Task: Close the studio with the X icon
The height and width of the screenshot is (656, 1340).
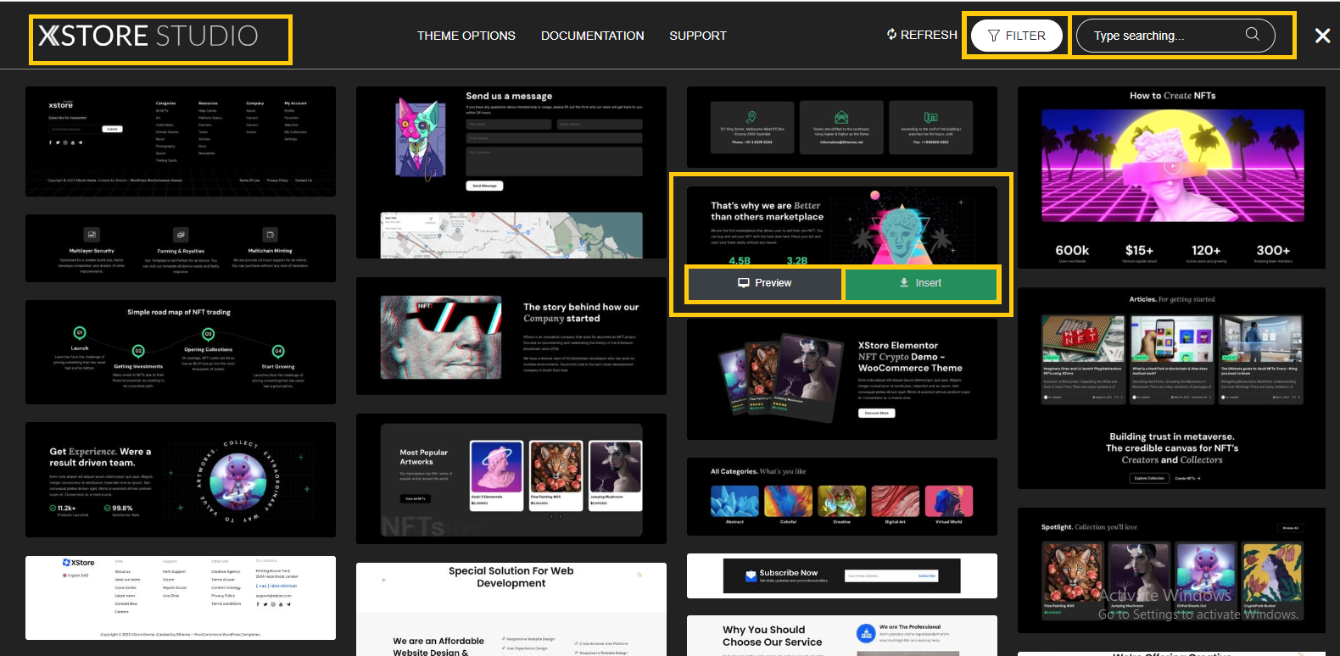Action: (x=1322, y=36)
